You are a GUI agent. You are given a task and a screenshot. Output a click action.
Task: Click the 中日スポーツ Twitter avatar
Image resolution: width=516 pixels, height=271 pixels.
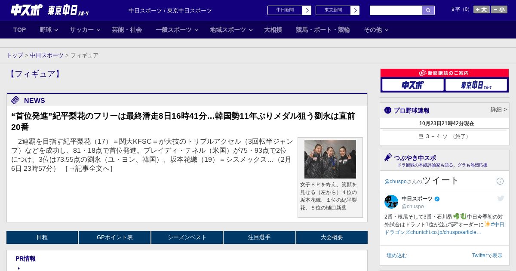(391, 202)
